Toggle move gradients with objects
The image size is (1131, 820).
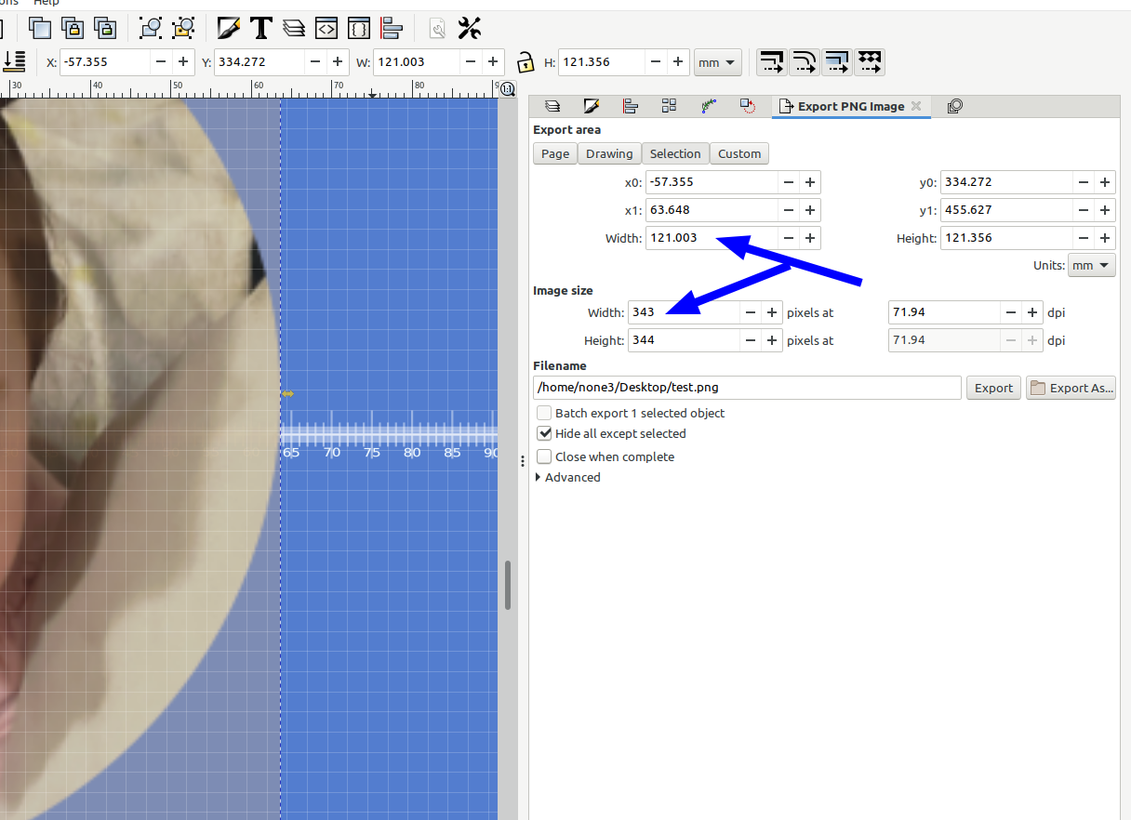tap(836, 62)
